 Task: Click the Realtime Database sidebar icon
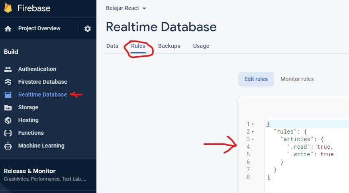click(8, 95)
